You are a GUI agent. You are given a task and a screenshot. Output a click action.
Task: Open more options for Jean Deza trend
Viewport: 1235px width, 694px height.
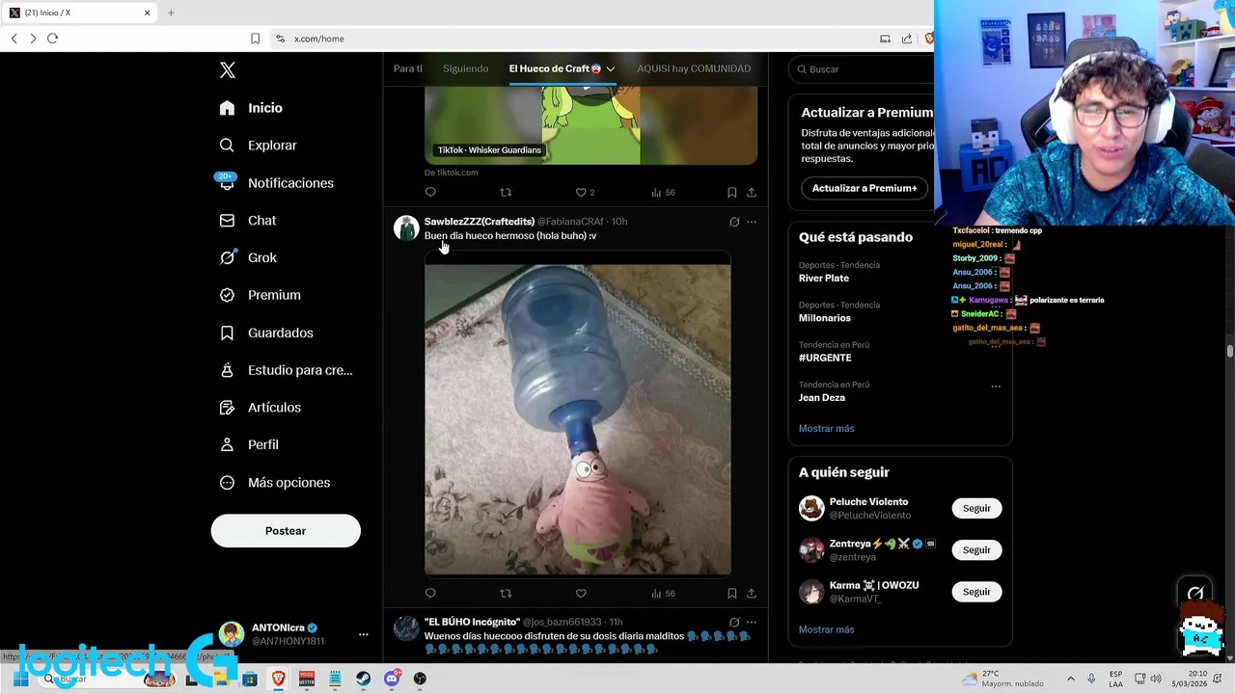click(996, 387)
